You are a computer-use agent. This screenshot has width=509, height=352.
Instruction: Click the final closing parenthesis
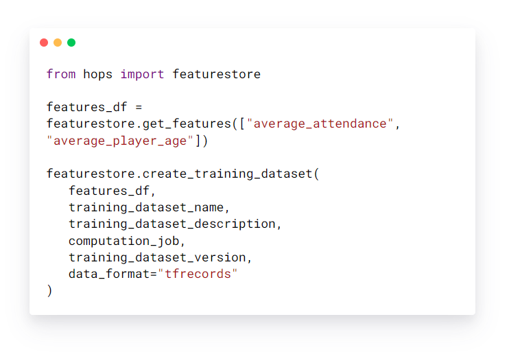click(49, 290)
